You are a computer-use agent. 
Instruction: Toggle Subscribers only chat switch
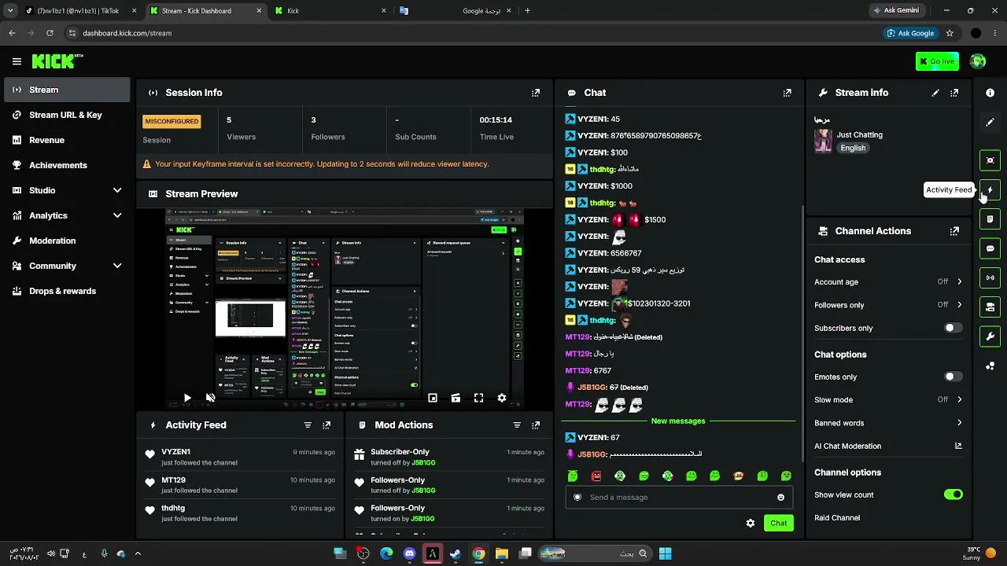click(953, 328)
